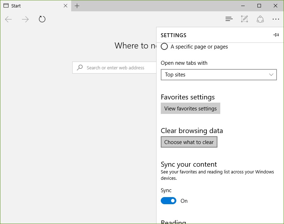Open a new tab with plus button
284x224 pixels.
pos(77,6)
